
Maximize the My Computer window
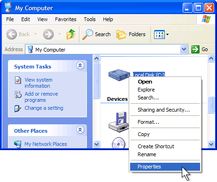[x=198, y=8]
